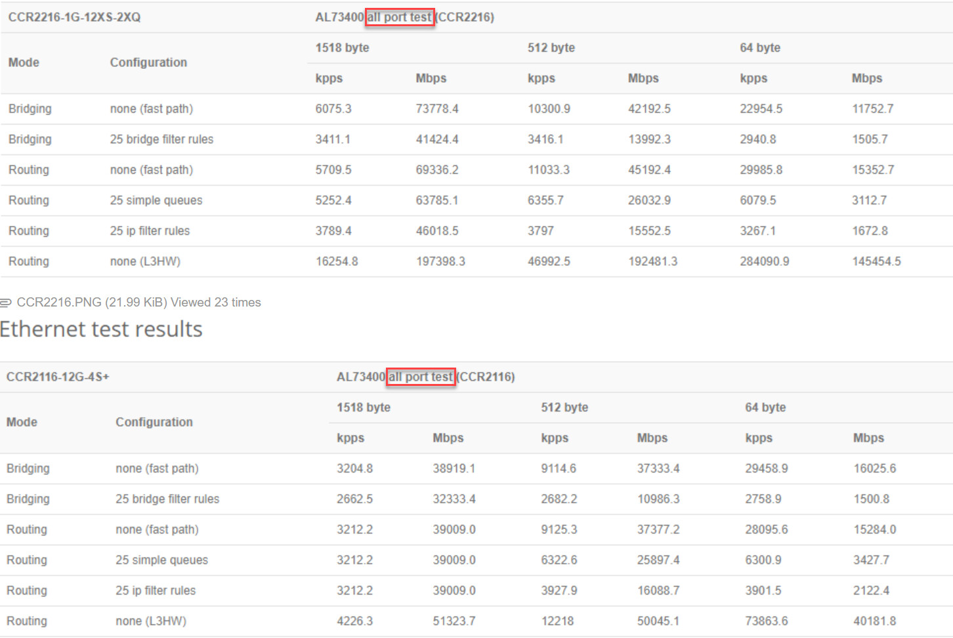953x638 pixels.
Task: Select value 2940.8 in CCR2216 table
Action: coord(758,139)
